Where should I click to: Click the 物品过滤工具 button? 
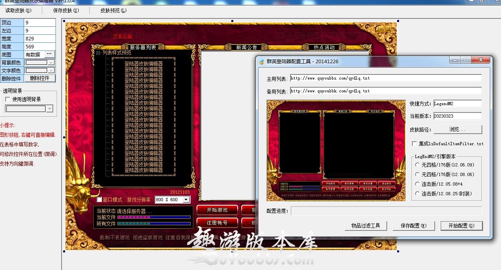point(366,226)
